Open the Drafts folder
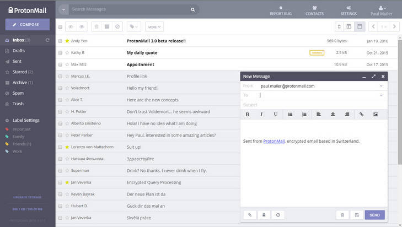 click(19, 51)
